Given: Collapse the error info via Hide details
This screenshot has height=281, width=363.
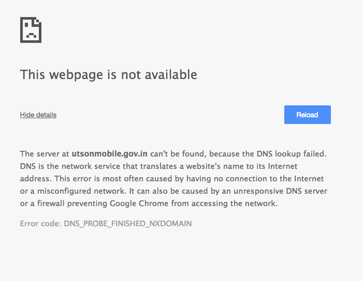Looking at the screenshot, I should [38, 115].
